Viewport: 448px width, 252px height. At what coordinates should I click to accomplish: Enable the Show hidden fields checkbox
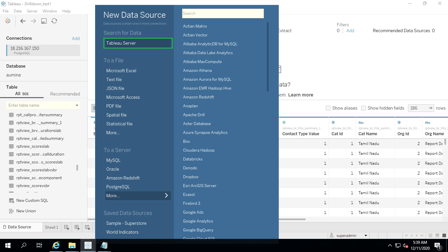(x=363, y=108)
